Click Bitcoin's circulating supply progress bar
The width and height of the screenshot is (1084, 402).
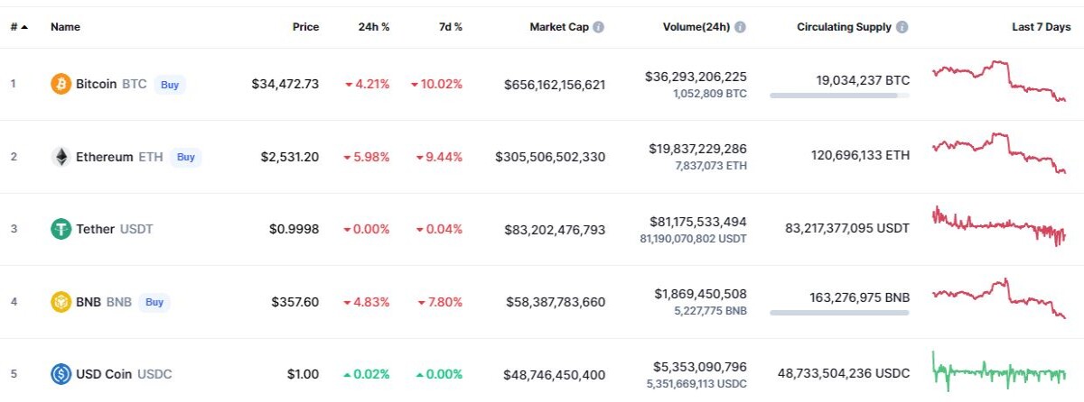[839, 95]
